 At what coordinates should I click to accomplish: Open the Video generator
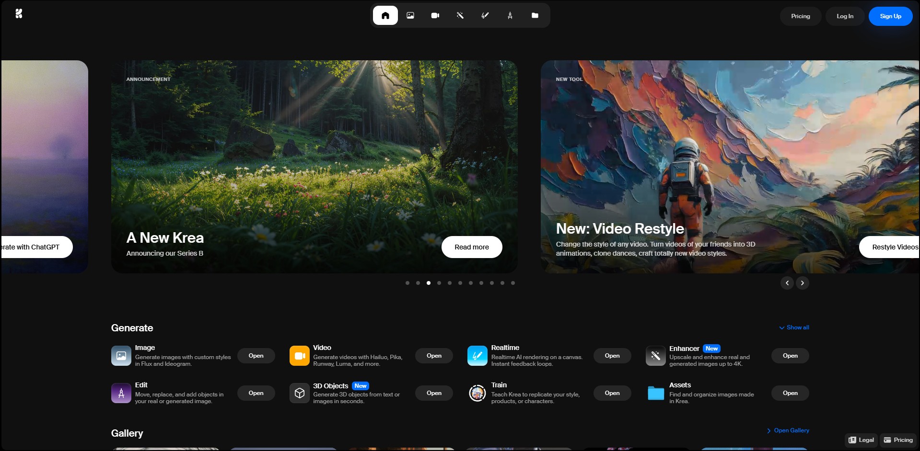[434, 356]
